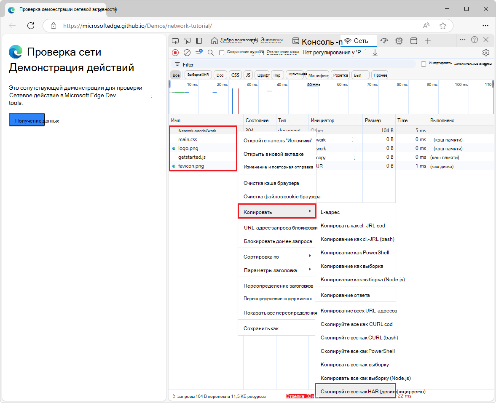Sort by 'Размер' column header

pos(379,120)
